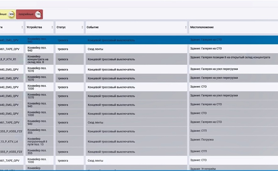Select the yellow filter tab with 308
This screenshot has width=278, height=171.
(x=8, y=14)
